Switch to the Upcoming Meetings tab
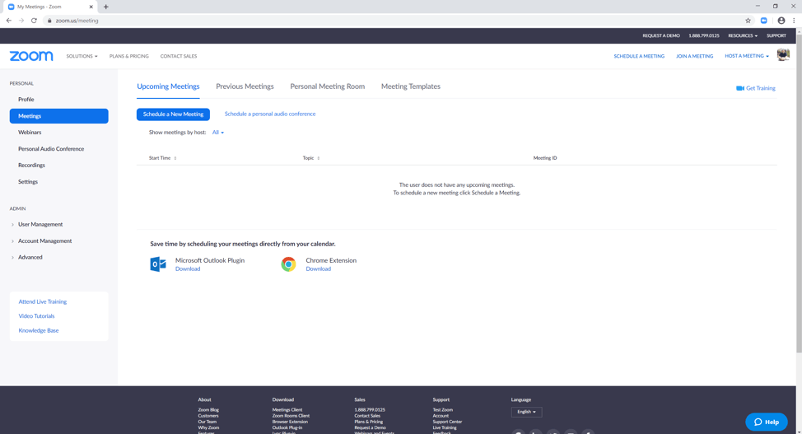 (x=168, y=86)
